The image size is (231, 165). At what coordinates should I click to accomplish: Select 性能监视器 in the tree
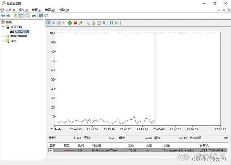tap(22, 32)
